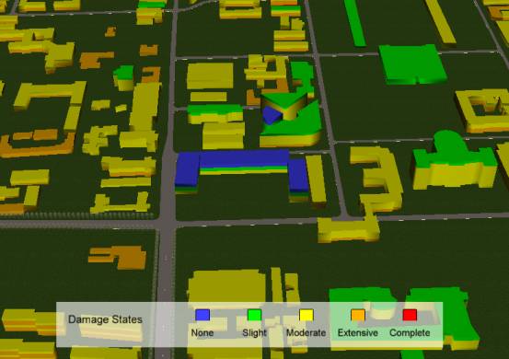Click the large green square building at upper right
This screenshot has width=509, height=359.
411,64
